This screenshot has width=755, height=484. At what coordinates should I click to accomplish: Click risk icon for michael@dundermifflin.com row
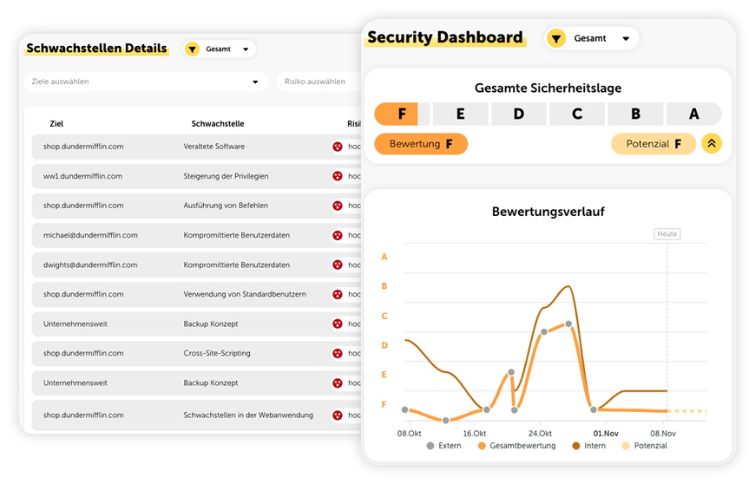[x=338, y=235]
